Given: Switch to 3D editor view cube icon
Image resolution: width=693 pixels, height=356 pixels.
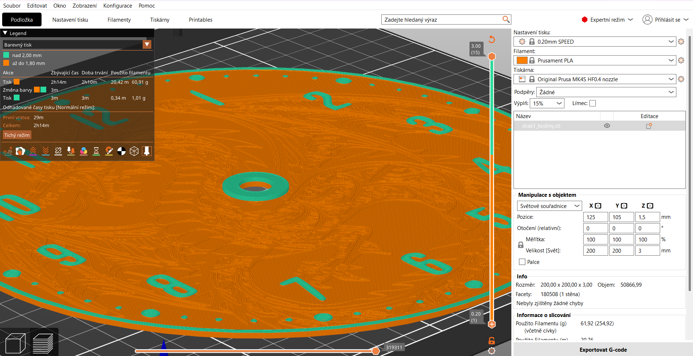Looking at the screenshot, I should 15,343.
